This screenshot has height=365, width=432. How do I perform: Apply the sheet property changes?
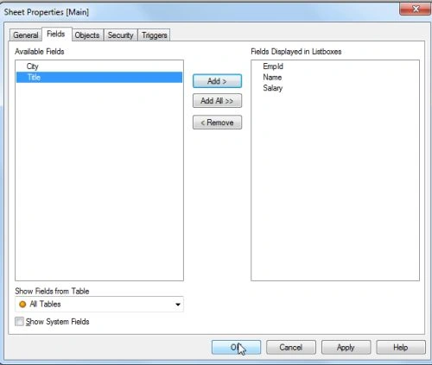(346, 348)
